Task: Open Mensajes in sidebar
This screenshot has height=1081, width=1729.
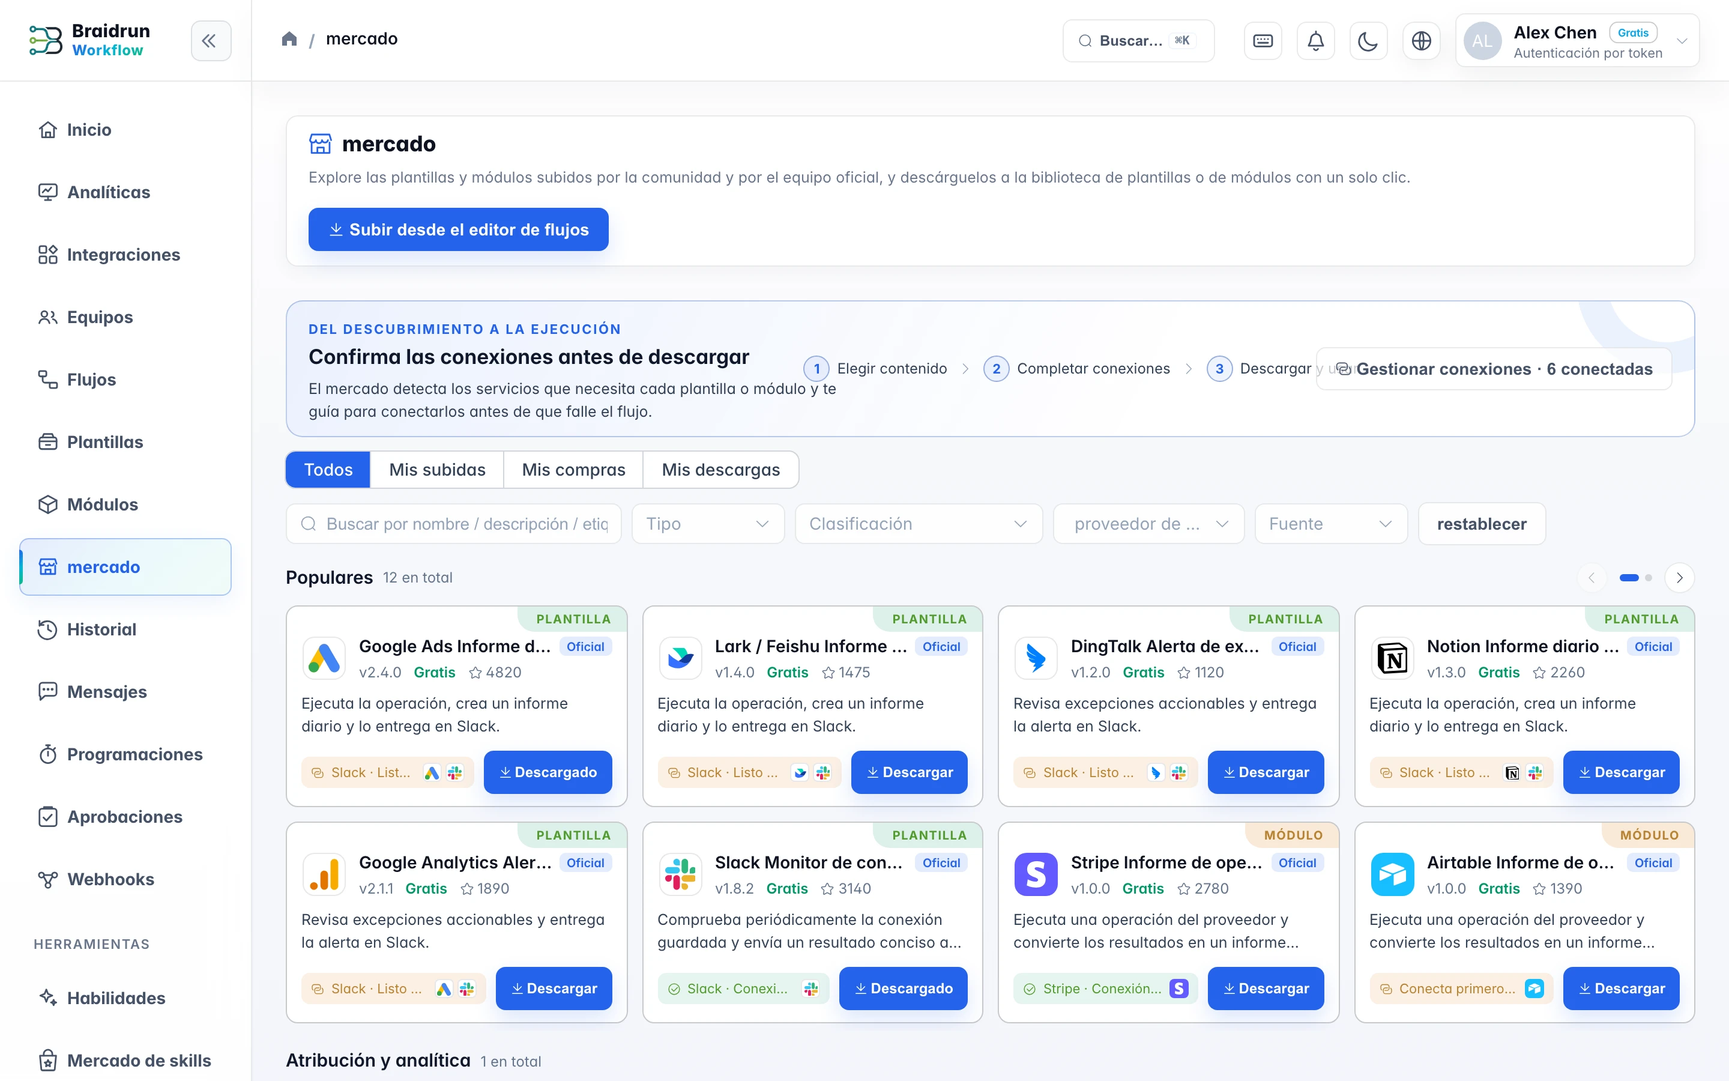Action: (x=125, y=691)
